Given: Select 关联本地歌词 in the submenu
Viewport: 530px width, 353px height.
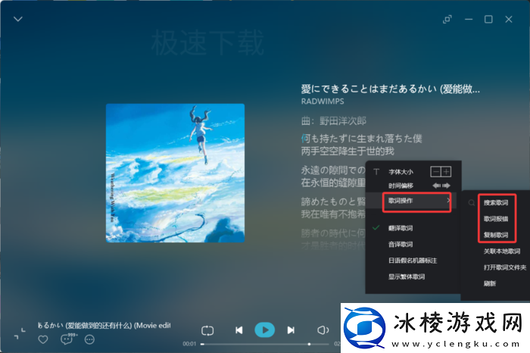Looking at the screenshot, I should point(501,251).
